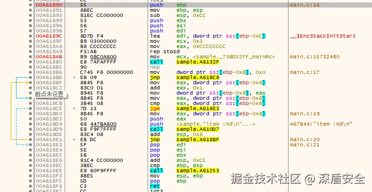Click opcode bytes B8 CCCCCCCC

(x=98, y=47)
